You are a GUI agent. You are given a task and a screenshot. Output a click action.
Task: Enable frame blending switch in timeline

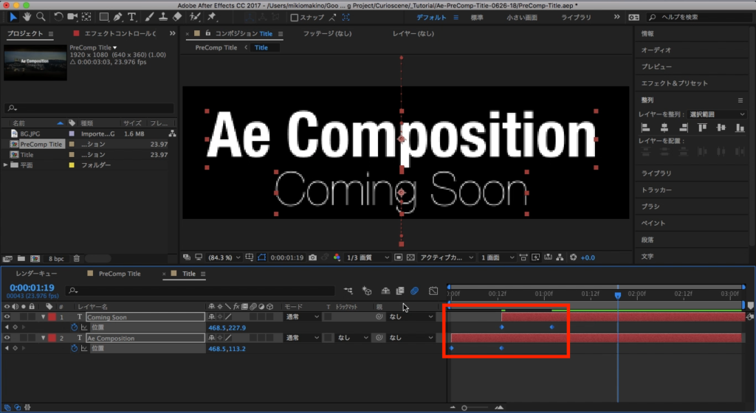[399, 291]
